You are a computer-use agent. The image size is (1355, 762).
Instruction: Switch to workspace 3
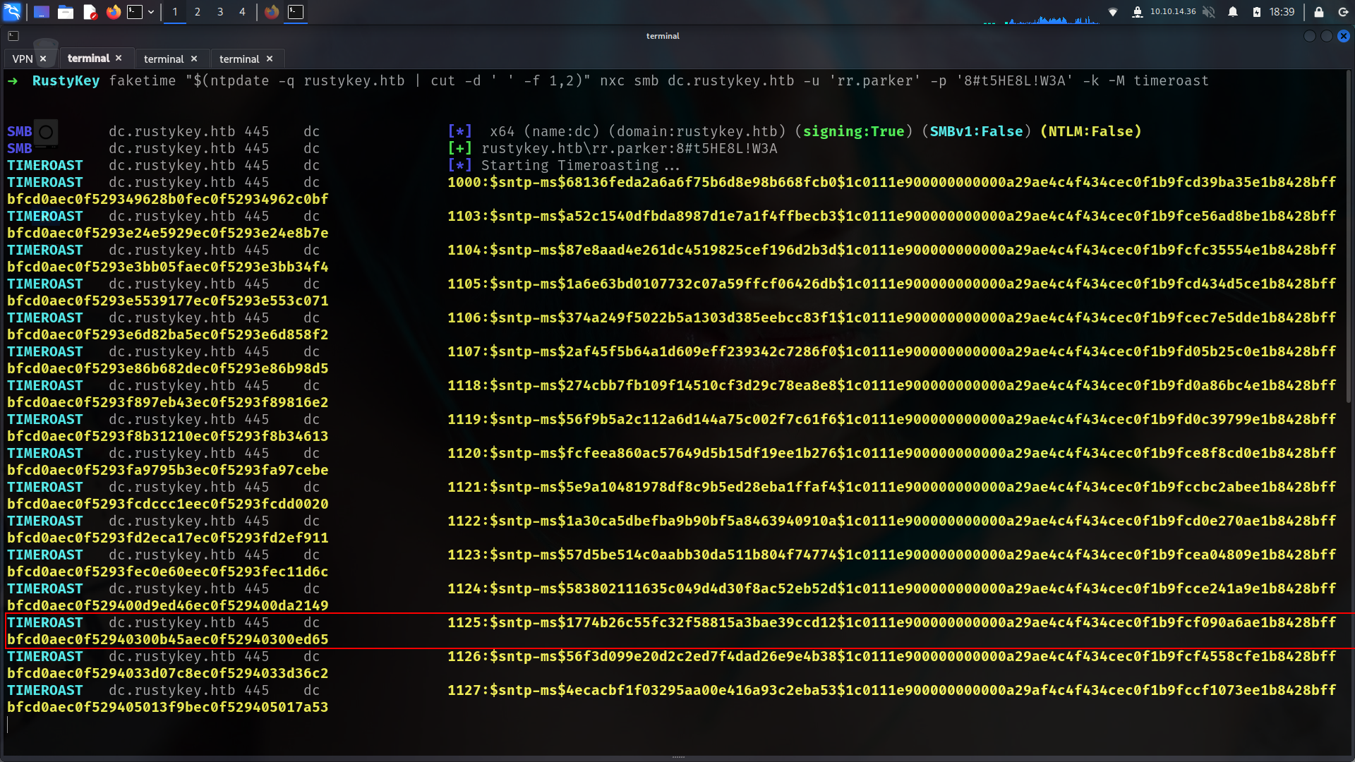click(220, 12)
